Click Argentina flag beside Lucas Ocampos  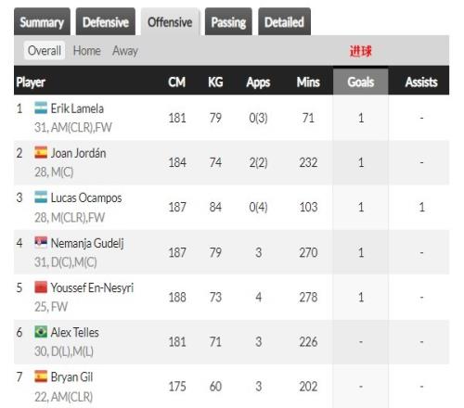point(41,198)
